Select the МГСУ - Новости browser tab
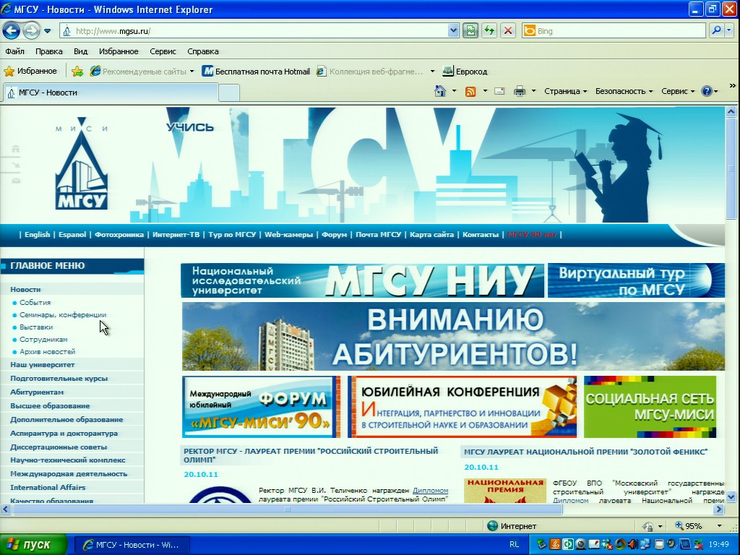The image size is (740, 555). click(111, 92)
